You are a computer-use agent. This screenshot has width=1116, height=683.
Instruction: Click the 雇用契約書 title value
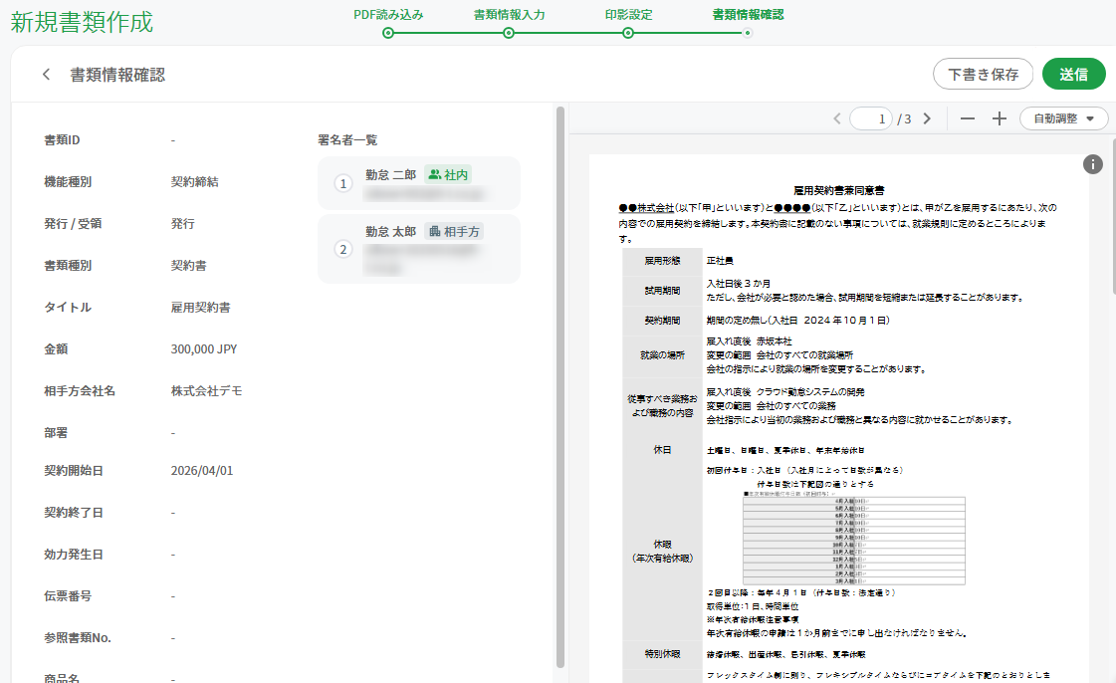click(201, 308)
